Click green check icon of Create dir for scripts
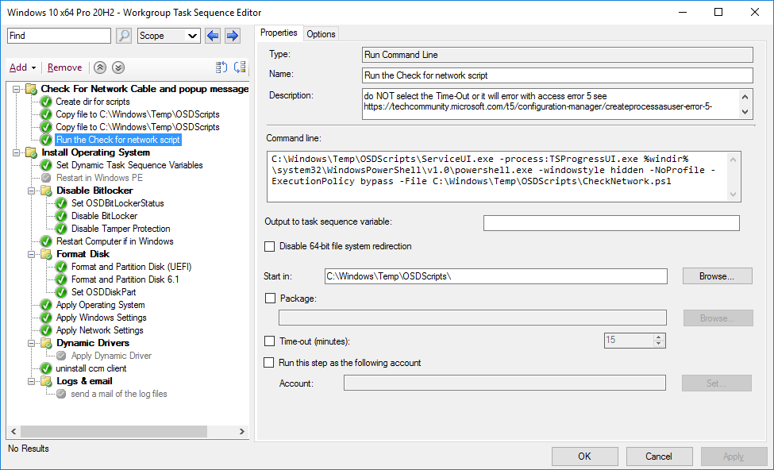The width and height of the screenshot is (774, 470). 46,102
